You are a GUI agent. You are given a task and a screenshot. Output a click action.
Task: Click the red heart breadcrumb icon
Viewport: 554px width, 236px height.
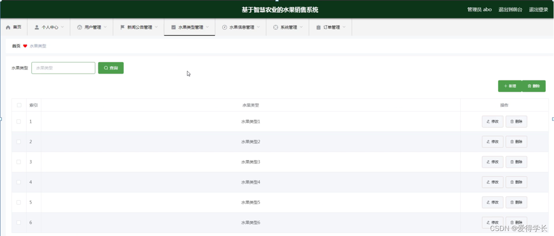[x=25, y=46]
